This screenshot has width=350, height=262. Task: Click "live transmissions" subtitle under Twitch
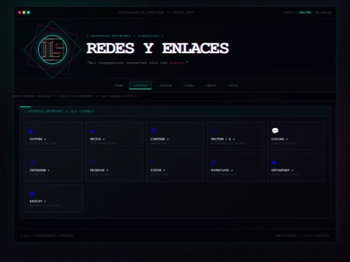click(103, 143)
